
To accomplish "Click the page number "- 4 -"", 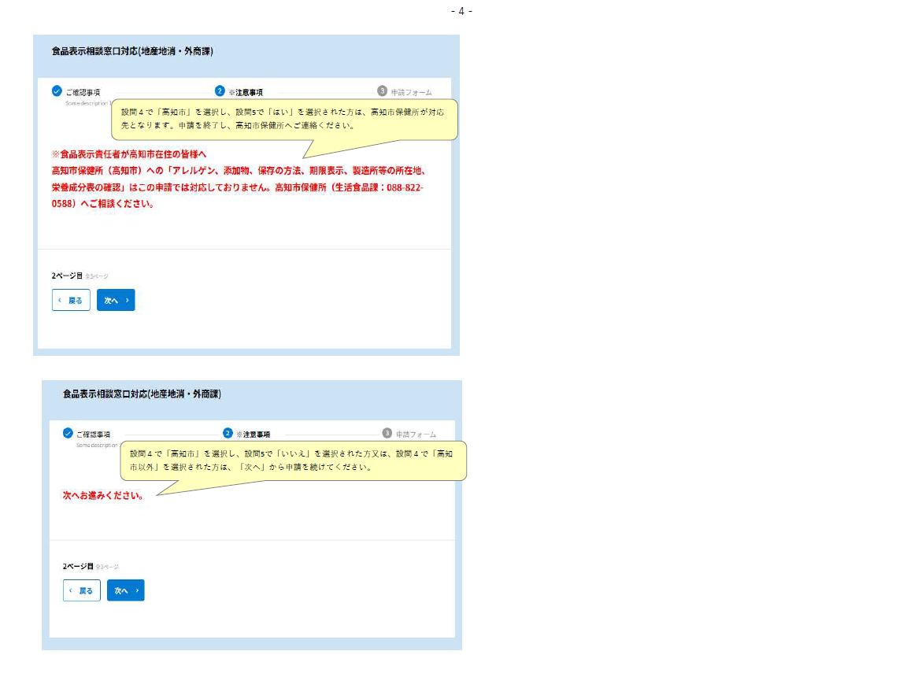I will (x=461, y=11).
